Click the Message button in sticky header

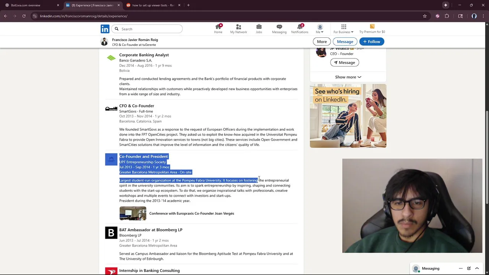click(x=345, y=42)
